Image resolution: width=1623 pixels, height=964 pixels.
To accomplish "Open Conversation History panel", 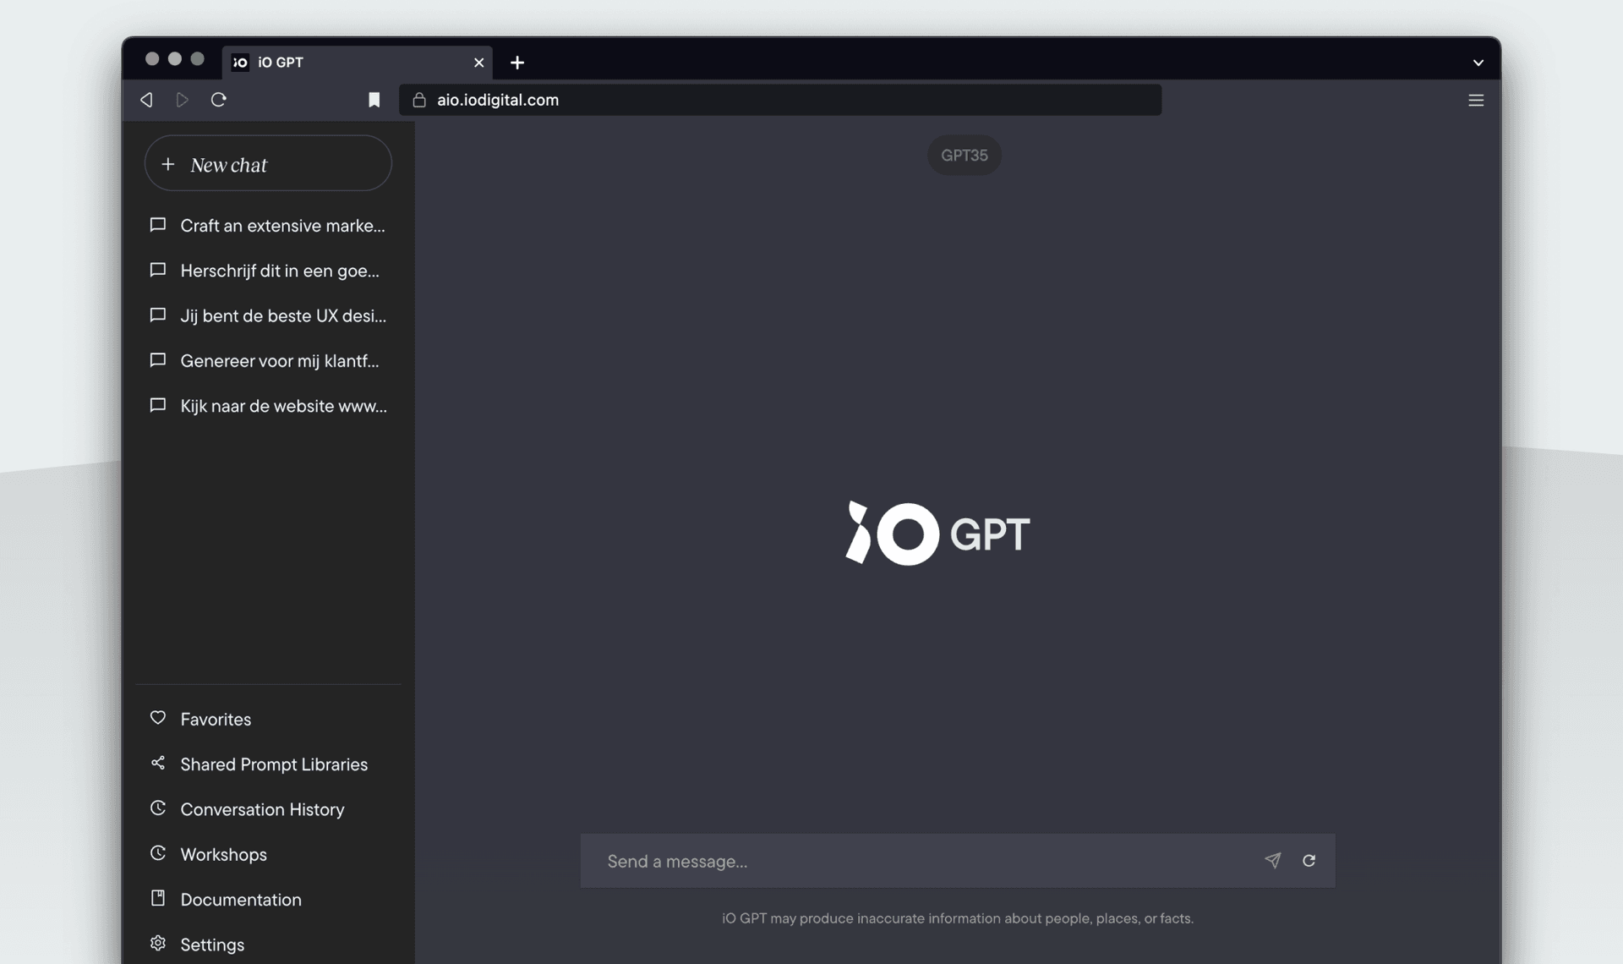I will point(263,809).
